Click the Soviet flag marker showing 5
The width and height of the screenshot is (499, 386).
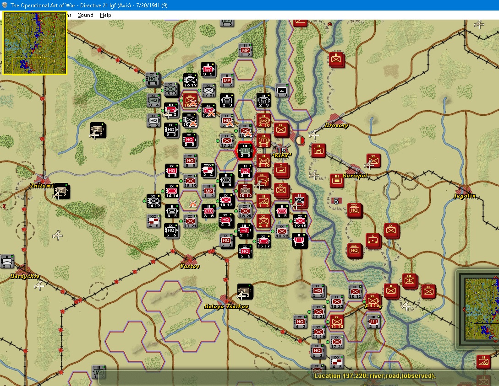336,201
